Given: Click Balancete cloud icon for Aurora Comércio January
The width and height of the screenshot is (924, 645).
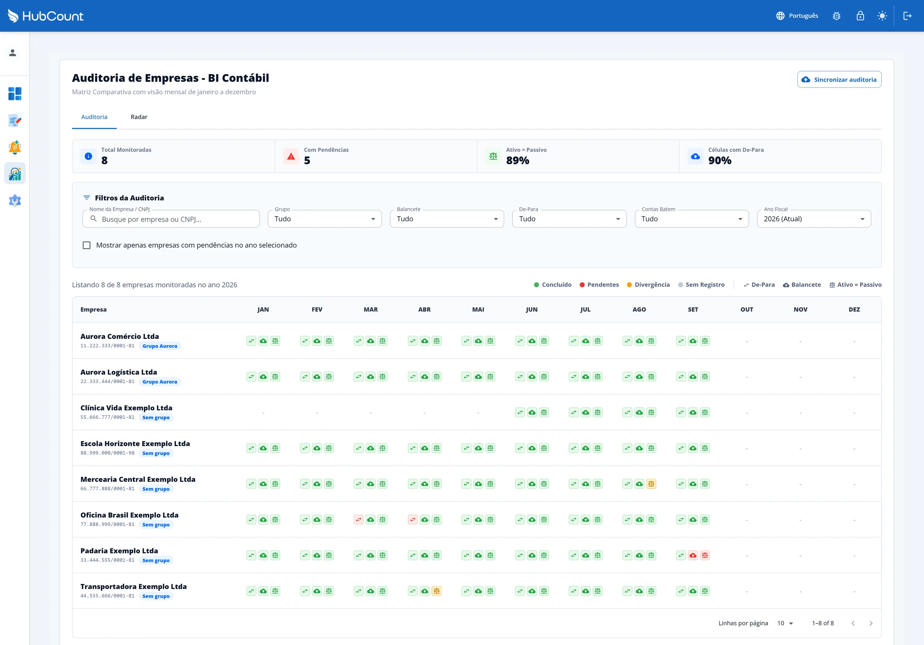Looking at the screenshot, I should tap(263, 341).
